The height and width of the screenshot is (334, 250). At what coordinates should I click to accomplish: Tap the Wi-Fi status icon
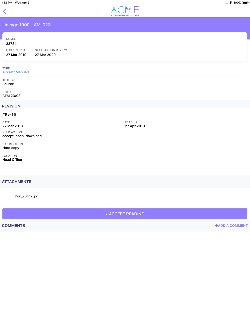[230, 3]
